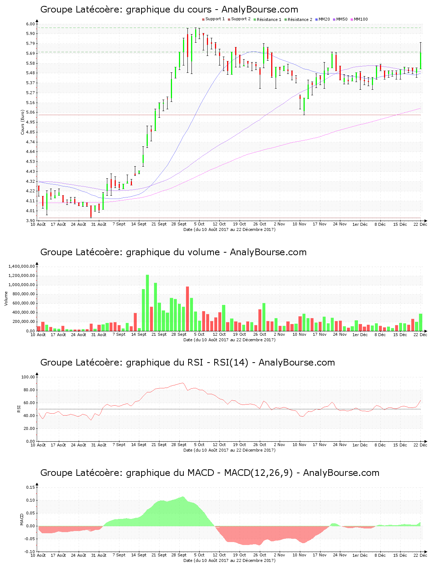Click the MM50 legend label

coord(342,19)
